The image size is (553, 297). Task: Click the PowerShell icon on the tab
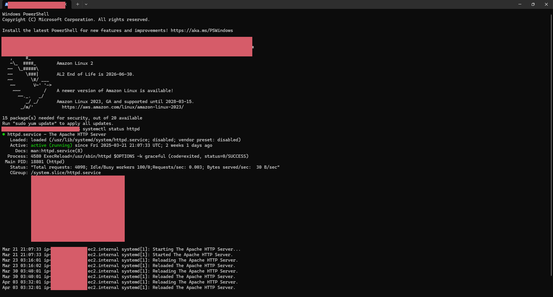pyautogui.click(x=6, y=4)
